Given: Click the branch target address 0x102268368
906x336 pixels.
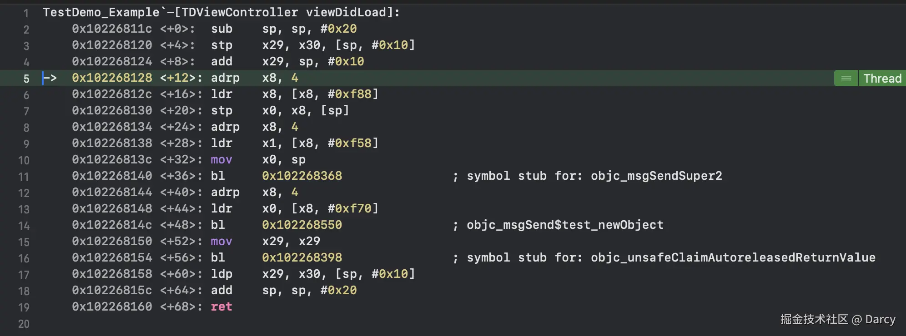Looking at the screenshot, I should click(302, 176).
